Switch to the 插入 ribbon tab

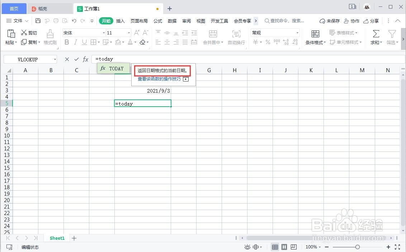(x=120, y=21)
